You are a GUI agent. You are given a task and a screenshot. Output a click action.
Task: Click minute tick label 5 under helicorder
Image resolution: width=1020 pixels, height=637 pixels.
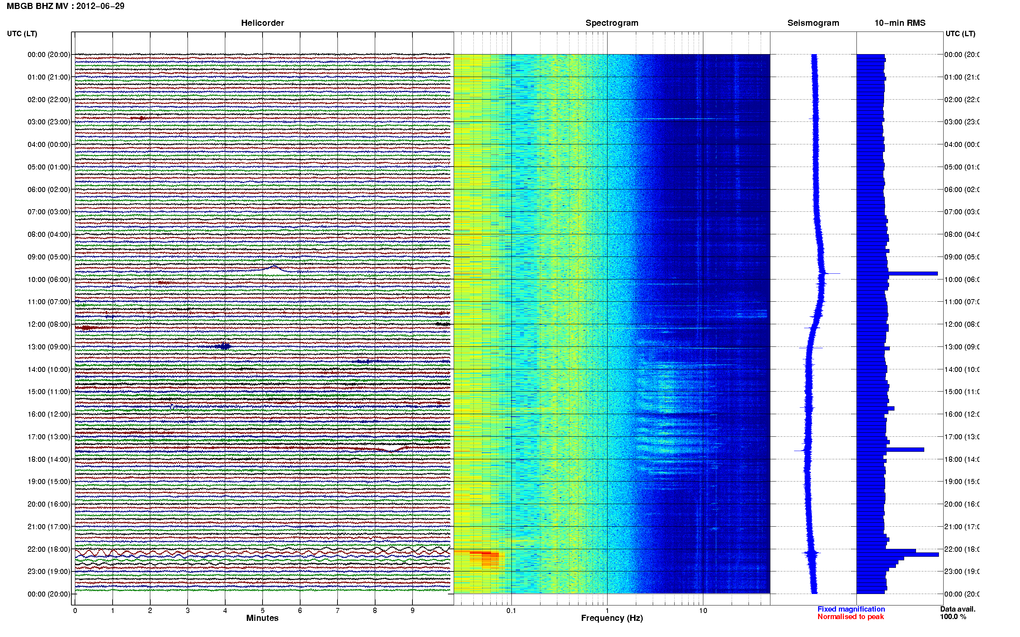tap(262, 610)
